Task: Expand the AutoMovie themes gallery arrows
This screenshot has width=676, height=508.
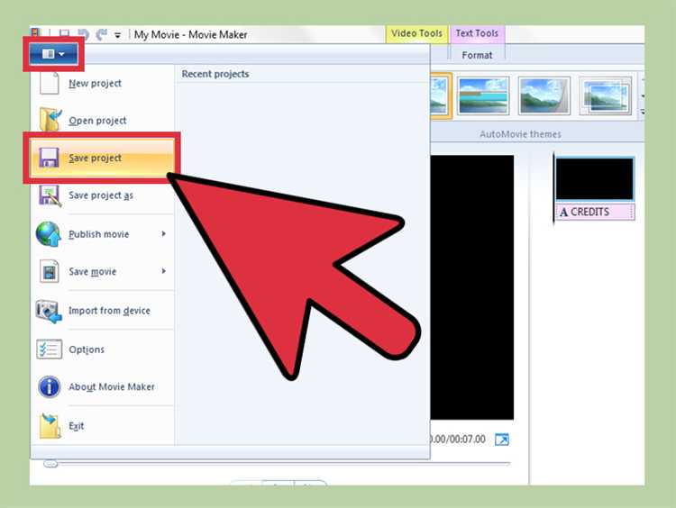Action: 642,112
